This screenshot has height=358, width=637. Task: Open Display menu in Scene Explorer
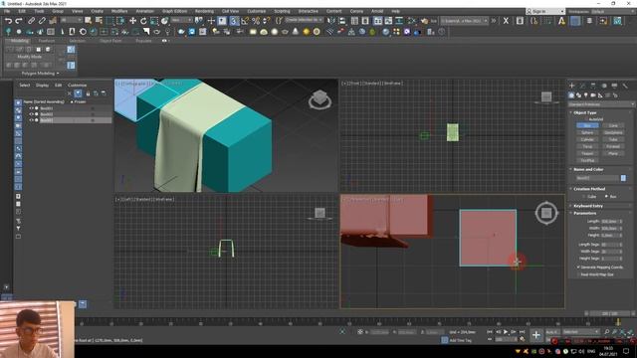[42, 86]
